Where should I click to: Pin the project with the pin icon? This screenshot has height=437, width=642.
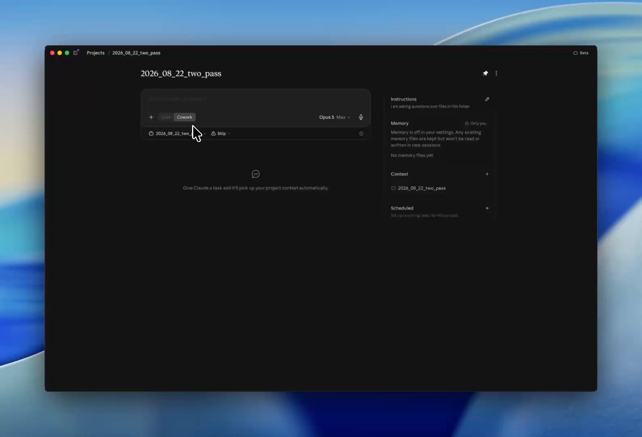click(485, 73)
